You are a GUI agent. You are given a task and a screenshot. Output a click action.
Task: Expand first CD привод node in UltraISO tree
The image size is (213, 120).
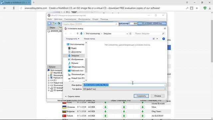pyautogui.click(x=49, y=88)
